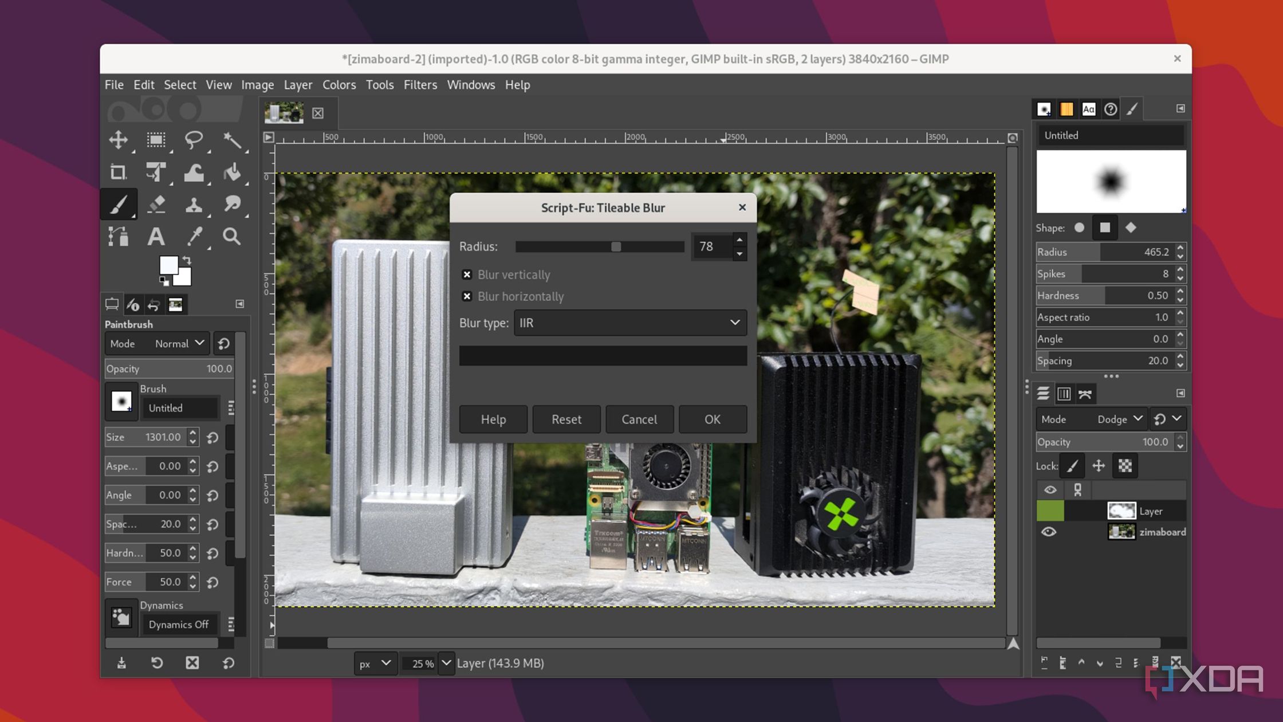Select the Free Select lasso tool

[x=194, y=140]
